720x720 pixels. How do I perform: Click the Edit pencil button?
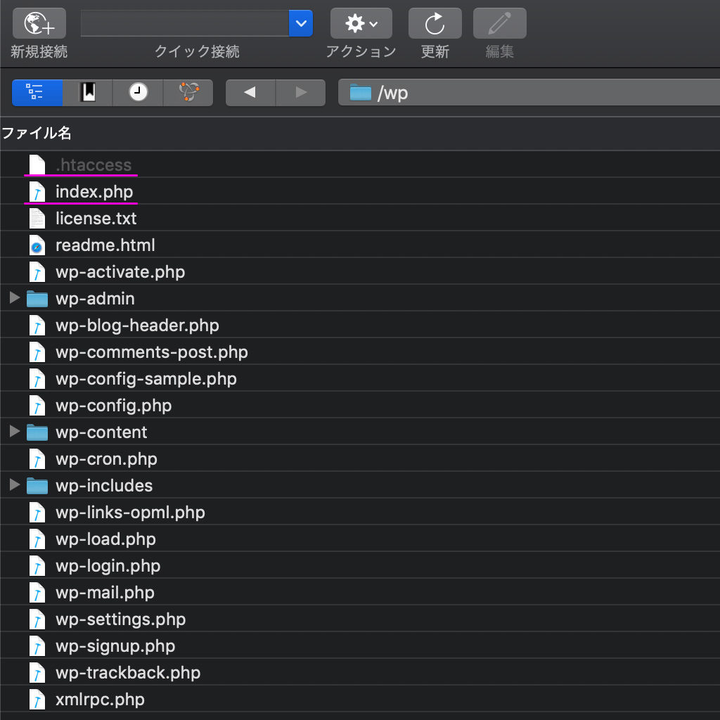click(x=500, y=23)
